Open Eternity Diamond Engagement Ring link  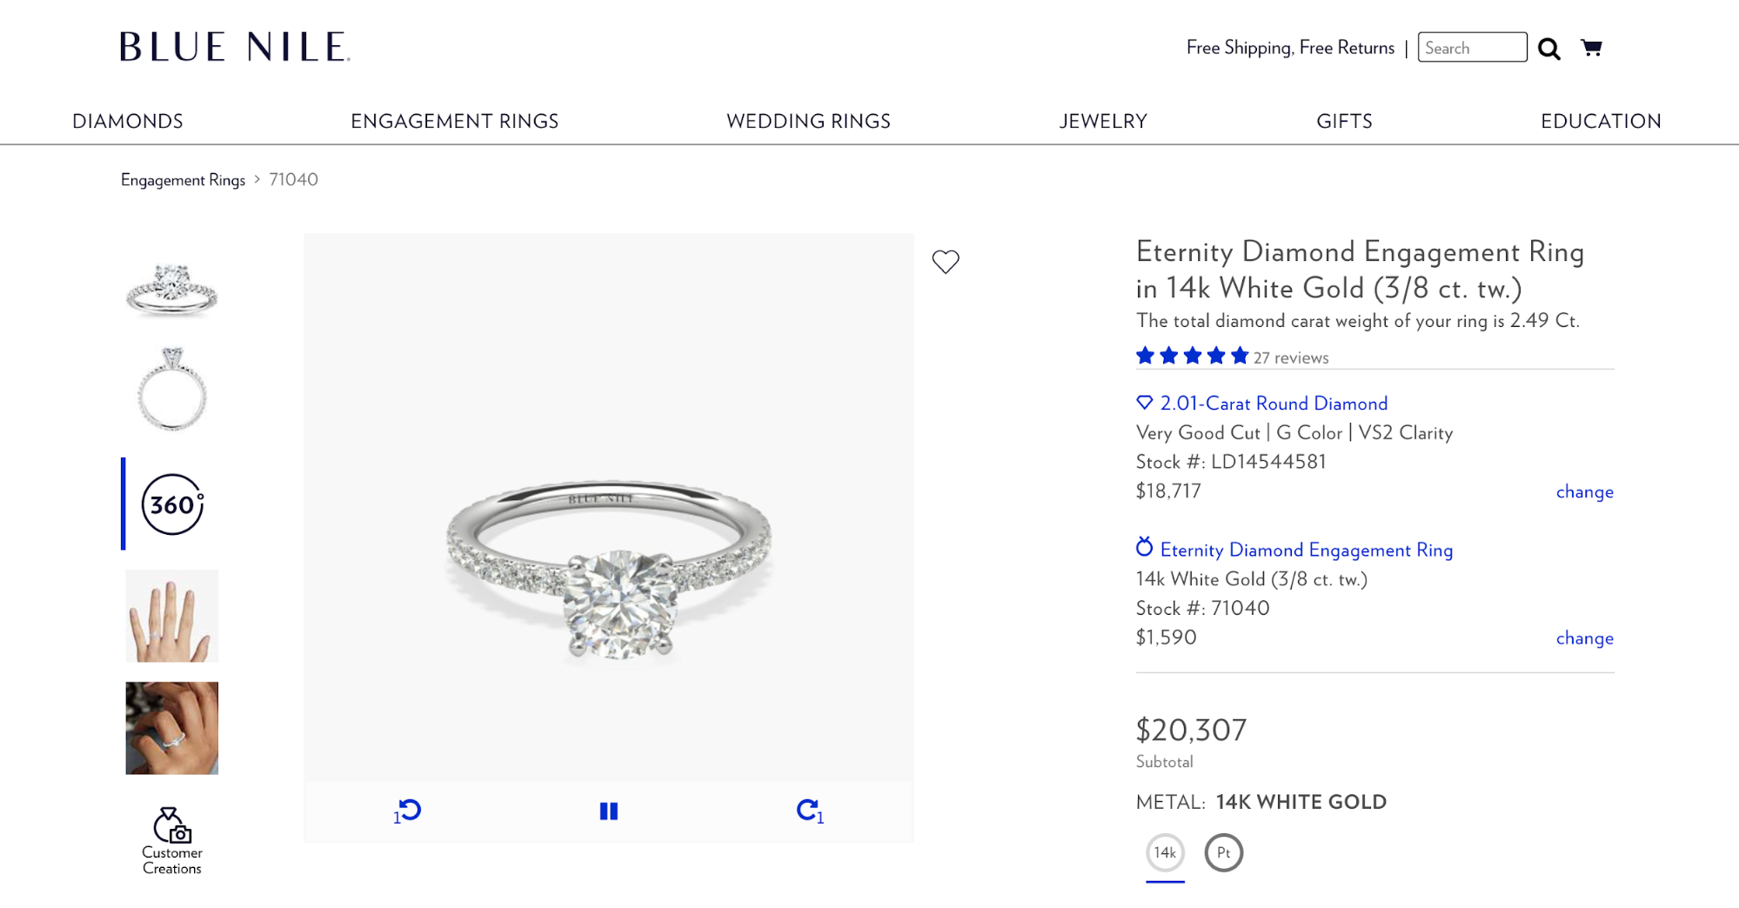[1307, 550]
